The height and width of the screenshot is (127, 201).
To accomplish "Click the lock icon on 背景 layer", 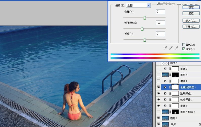I will tap(199, 124).
